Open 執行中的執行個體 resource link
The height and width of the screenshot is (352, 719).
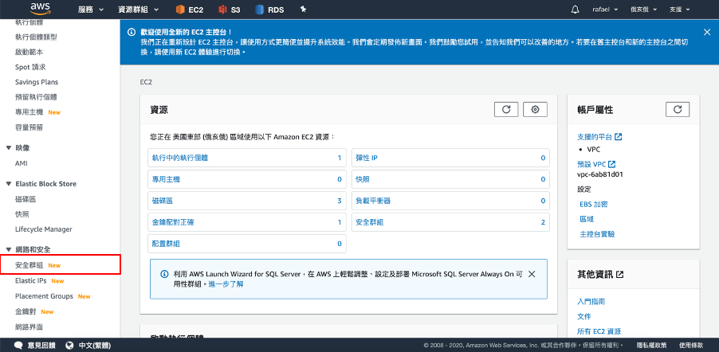180,158
